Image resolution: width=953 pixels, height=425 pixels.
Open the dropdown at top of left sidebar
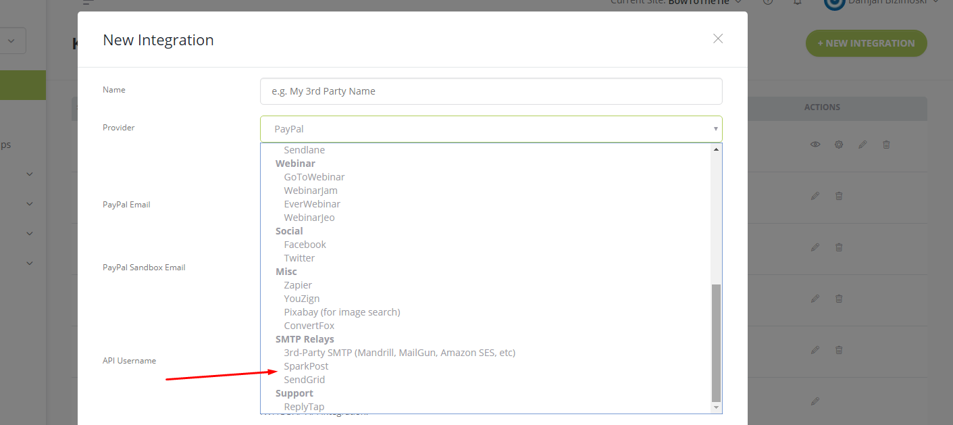(11, 41)
